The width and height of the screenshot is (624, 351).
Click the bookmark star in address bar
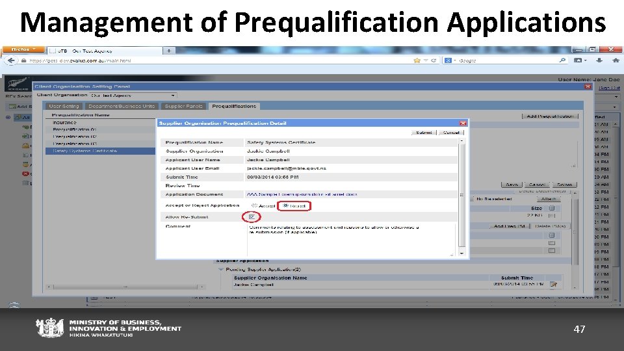(417, 60)
